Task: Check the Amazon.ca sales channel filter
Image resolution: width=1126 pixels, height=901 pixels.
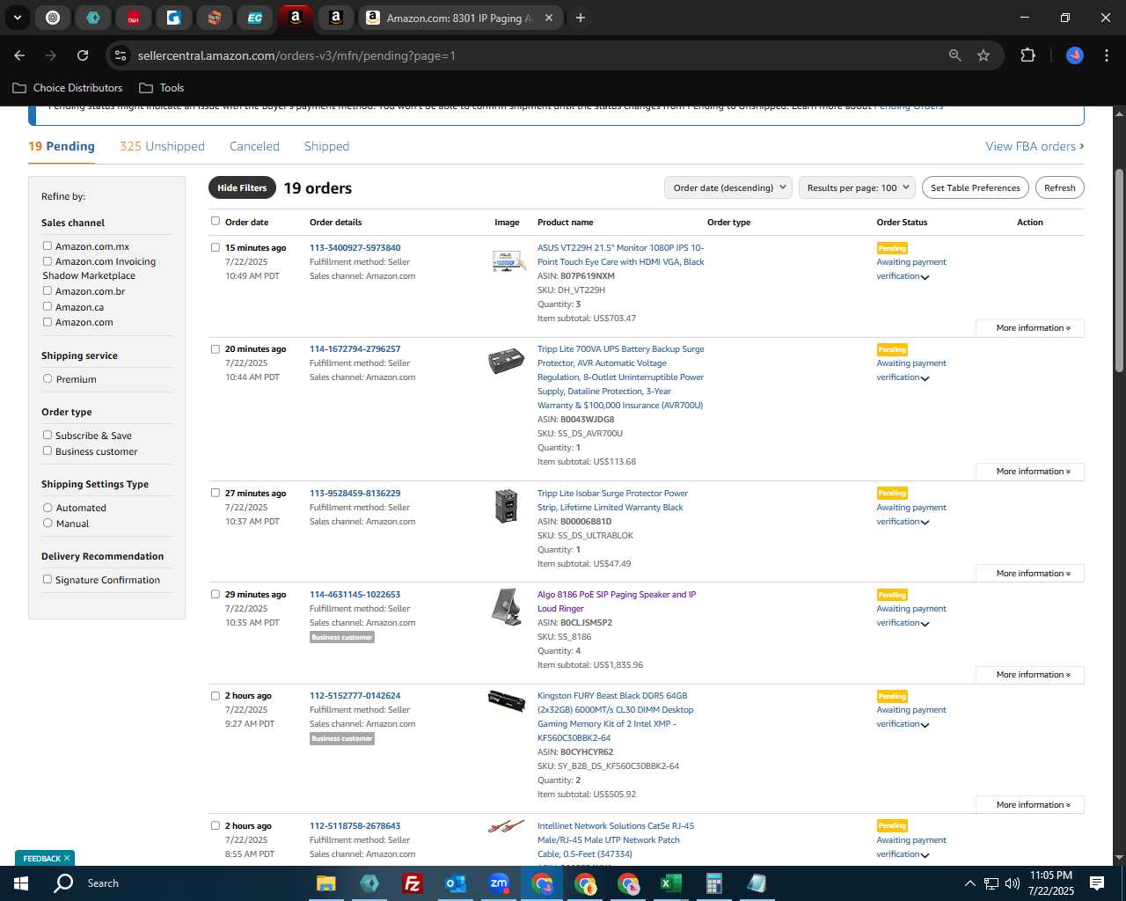Action: 48,306
